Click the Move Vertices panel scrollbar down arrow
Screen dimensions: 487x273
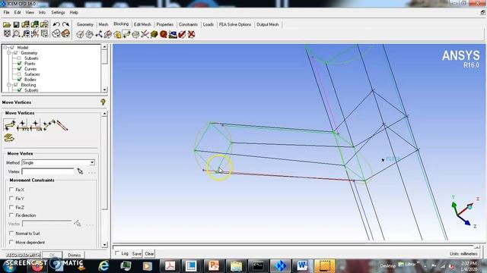105,245
